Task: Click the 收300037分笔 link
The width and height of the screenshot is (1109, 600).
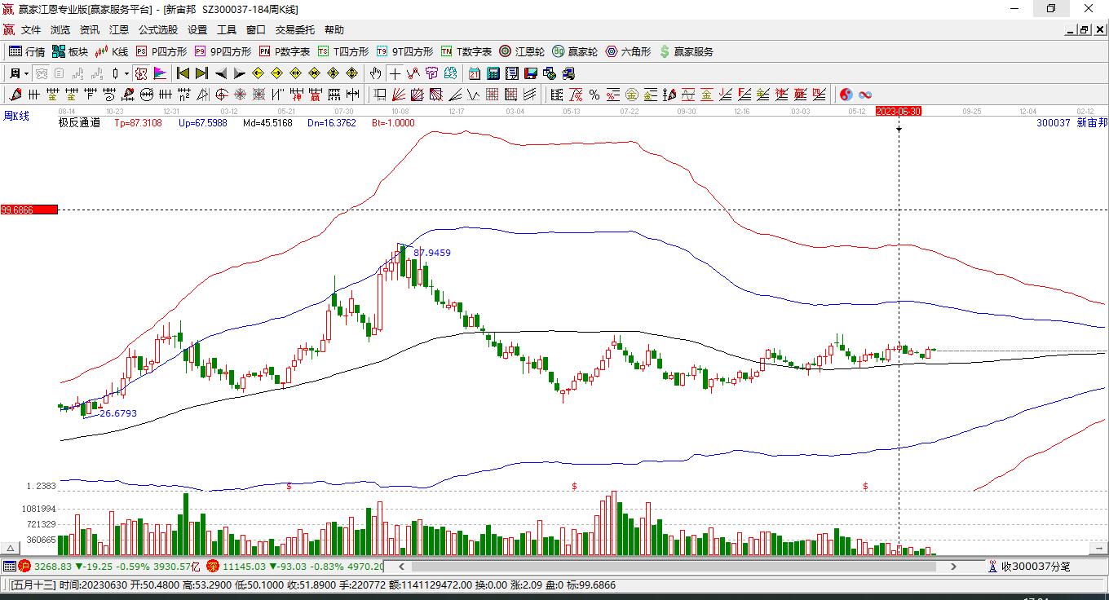Action: point(1029,566)
